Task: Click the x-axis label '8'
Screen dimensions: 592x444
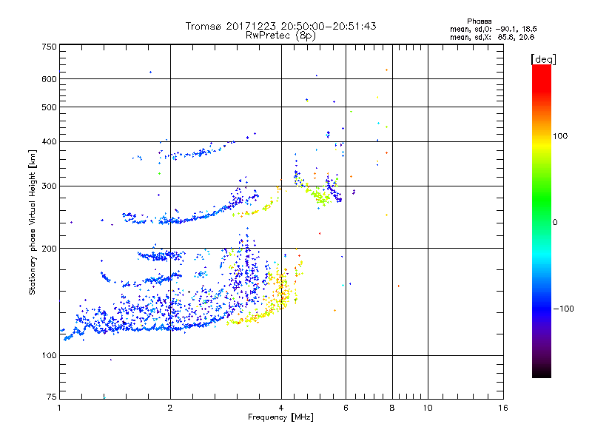Action: (x=392, y=408)
